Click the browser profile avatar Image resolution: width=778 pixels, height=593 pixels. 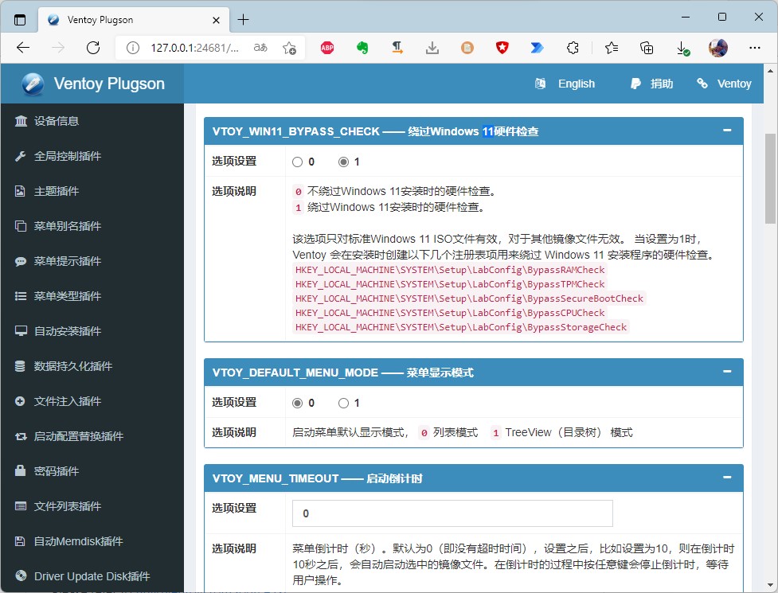(717, 48)
